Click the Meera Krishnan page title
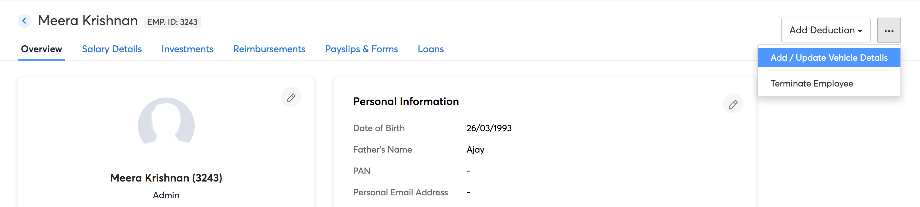This screenshot has width=920, height=207. coord(88,21)
